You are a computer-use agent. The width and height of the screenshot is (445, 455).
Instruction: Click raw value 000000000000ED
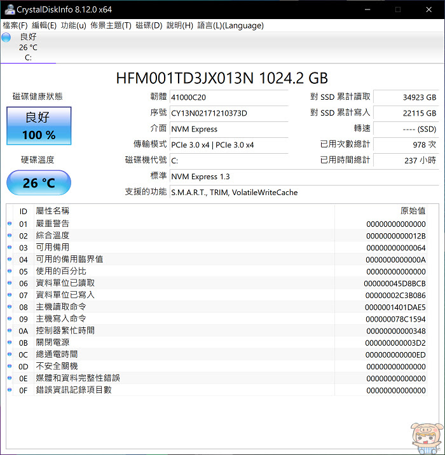[395, 355]
